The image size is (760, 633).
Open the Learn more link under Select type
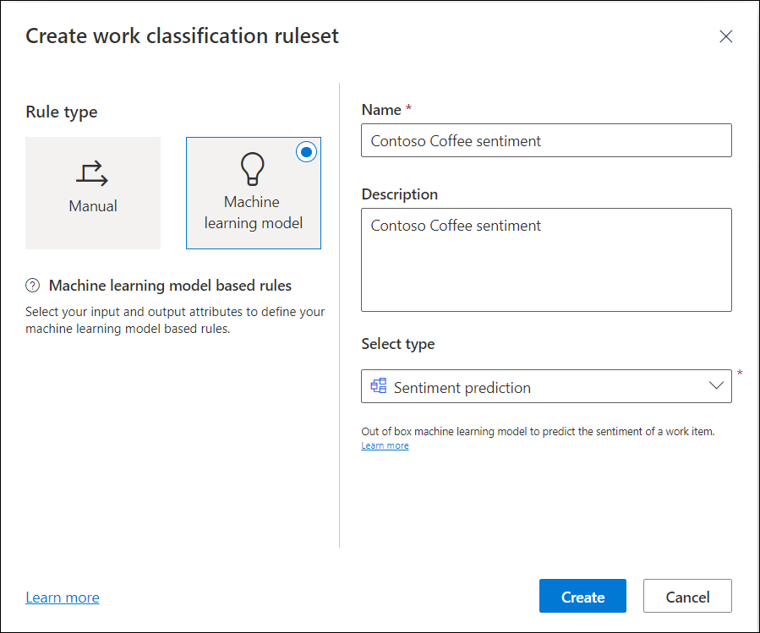point(385,445)
